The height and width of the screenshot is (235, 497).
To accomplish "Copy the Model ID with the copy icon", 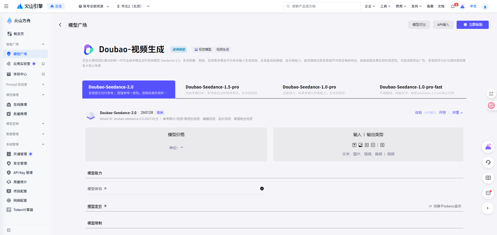I will [157, 119].
